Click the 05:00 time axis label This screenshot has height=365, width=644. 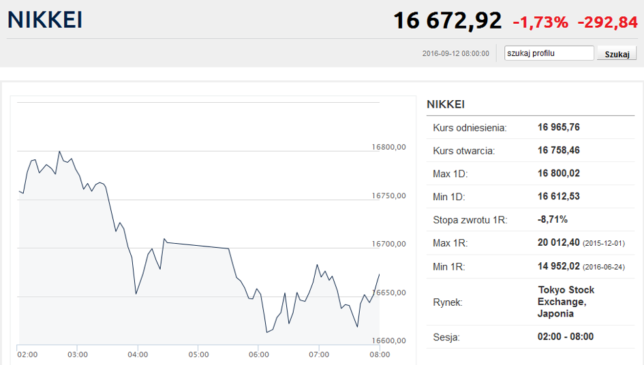click(x=198, y=354)
